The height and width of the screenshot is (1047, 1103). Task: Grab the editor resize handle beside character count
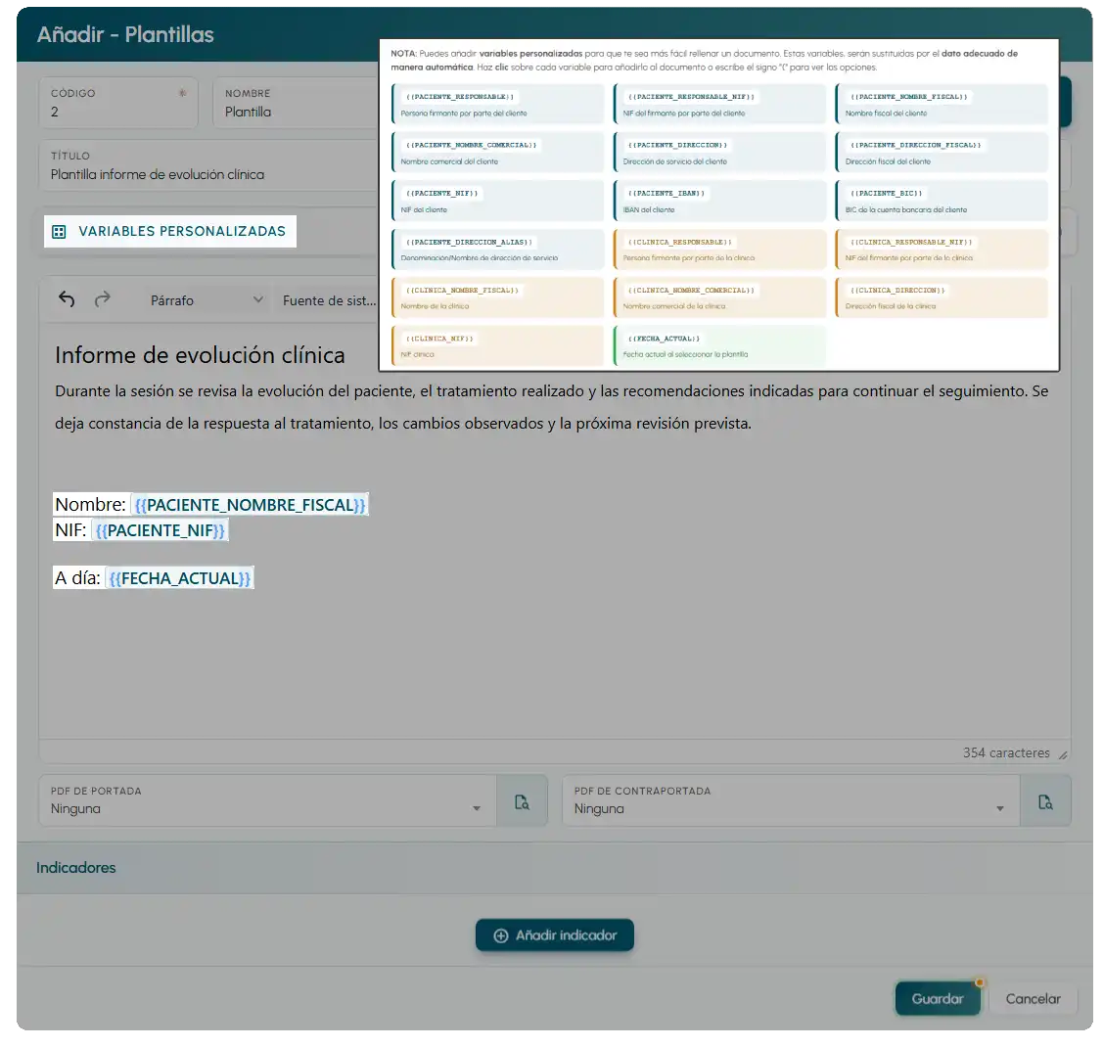[1063, 754]
